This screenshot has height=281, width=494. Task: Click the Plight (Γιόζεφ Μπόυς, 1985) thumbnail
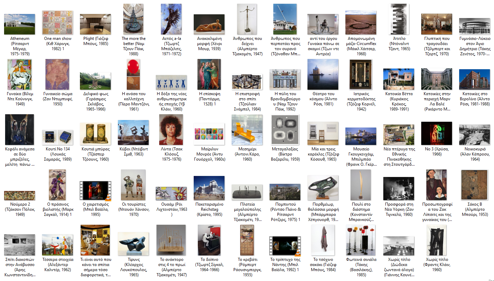(x=95, y=24)
